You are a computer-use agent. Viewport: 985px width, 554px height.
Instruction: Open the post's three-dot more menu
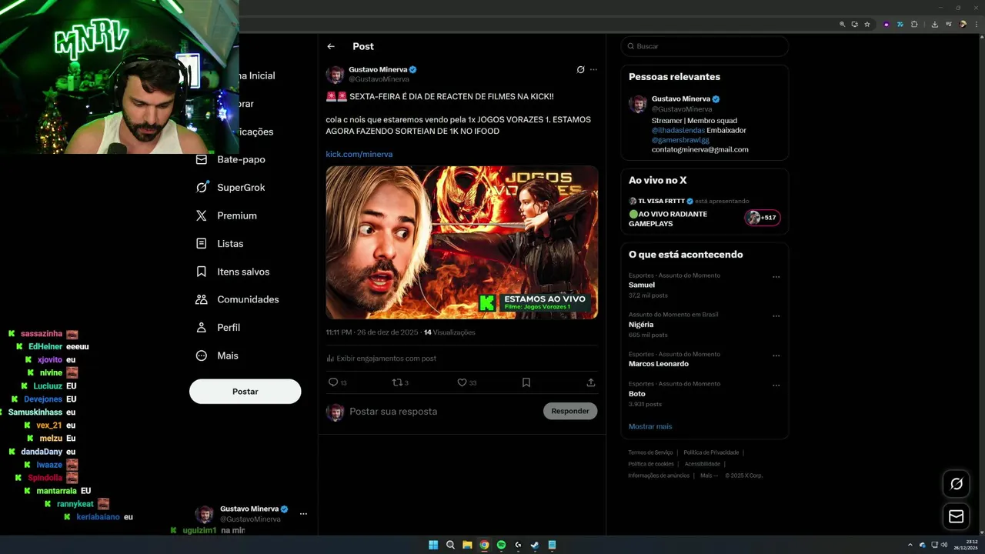coord(593,69)
